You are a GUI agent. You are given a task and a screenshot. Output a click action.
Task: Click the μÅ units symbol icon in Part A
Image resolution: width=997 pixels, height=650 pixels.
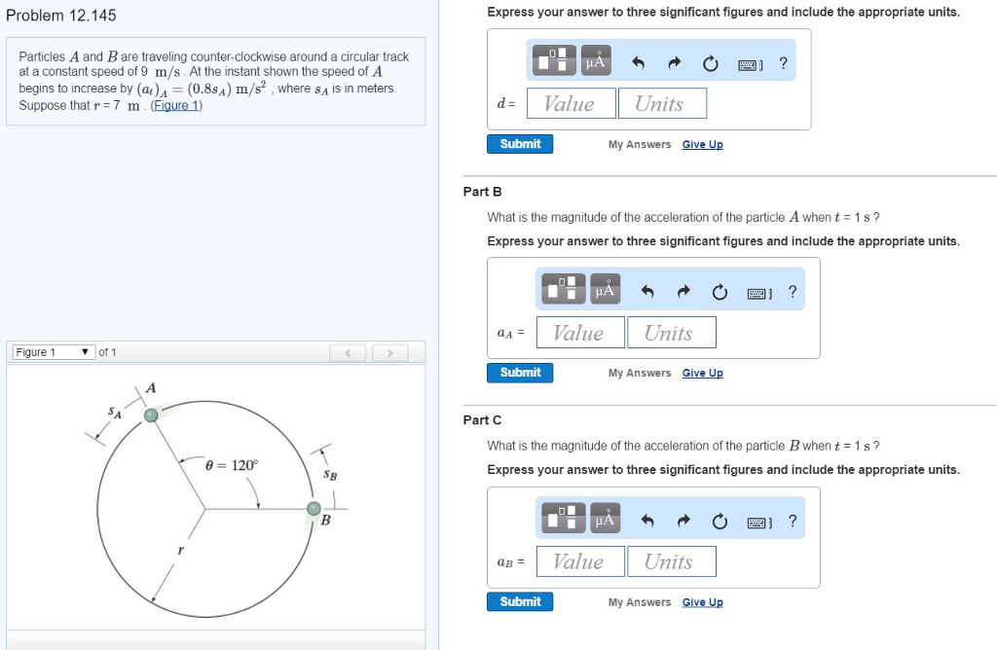coord(595,58)
